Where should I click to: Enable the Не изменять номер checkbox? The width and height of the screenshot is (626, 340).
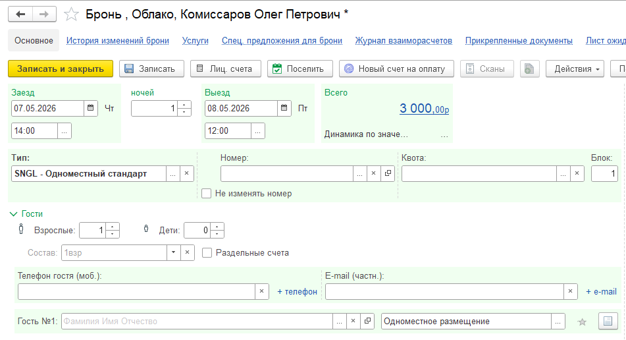[x=207, y=194]
